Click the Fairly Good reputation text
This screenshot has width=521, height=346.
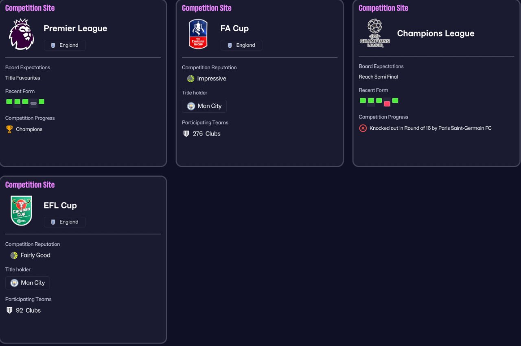pyautogui.click(x=35, y=255)
